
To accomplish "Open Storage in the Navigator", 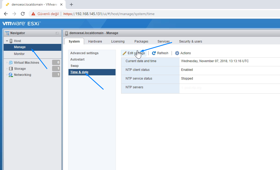I will click(20, 68).
